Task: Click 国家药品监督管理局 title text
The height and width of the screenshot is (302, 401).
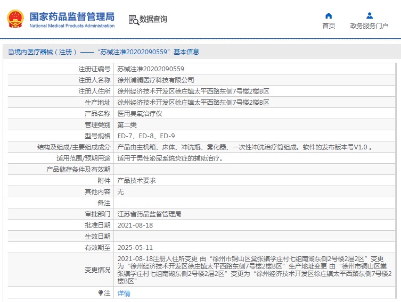Action: pos(72,16)
